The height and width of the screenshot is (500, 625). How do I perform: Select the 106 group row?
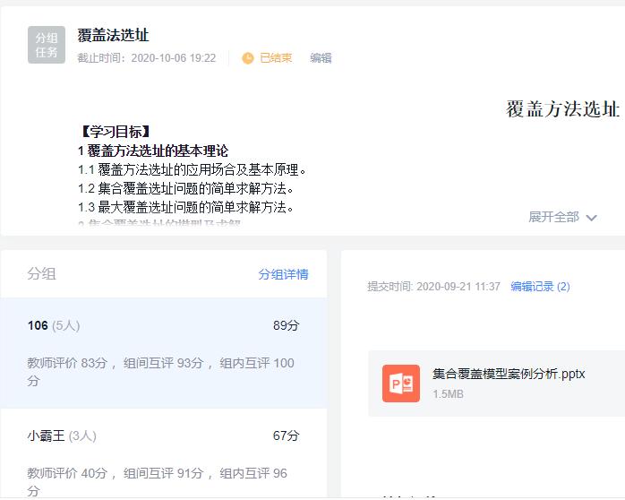(x=163, y=352)
